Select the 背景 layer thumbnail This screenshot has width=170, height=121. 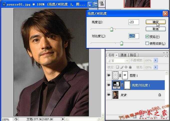116,95
